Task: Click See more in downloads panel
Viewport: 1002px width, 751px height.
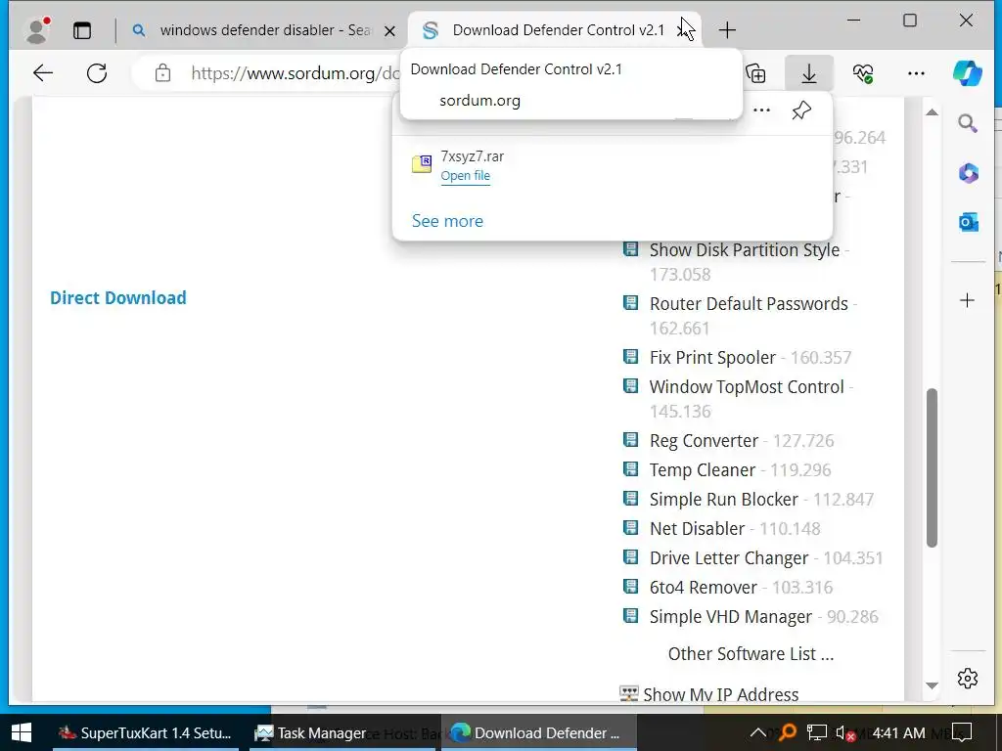Action: 447,221
